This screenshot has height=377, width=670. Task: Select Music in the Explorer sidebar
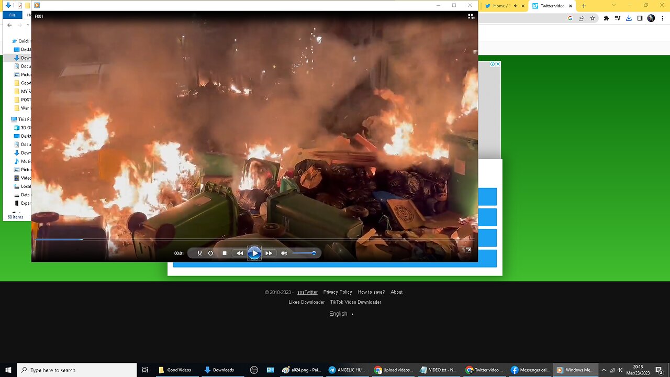tap(23, 161)
